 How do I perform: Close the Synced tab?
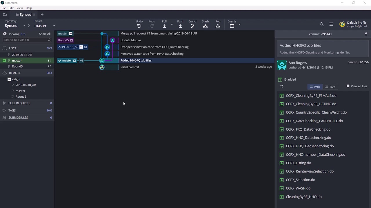(x=34, y=14)
